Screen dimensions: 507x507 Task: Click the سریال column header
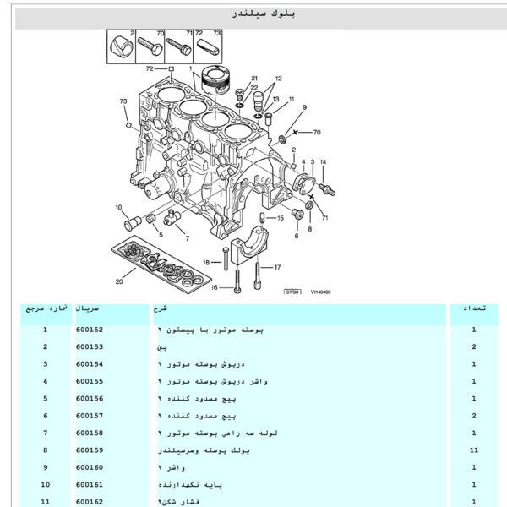pyautogui.click(x=89, y=309)
